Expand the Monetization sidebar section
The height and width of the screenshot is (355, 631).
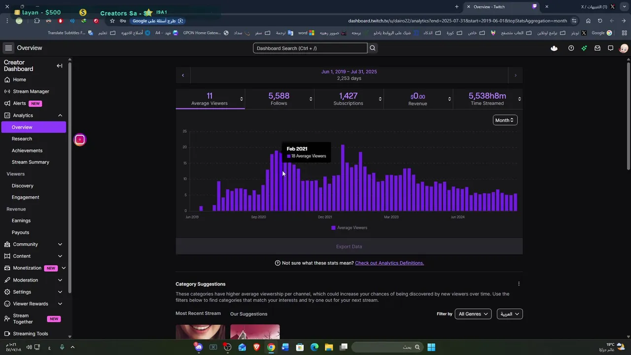click(x=64, y=268)
